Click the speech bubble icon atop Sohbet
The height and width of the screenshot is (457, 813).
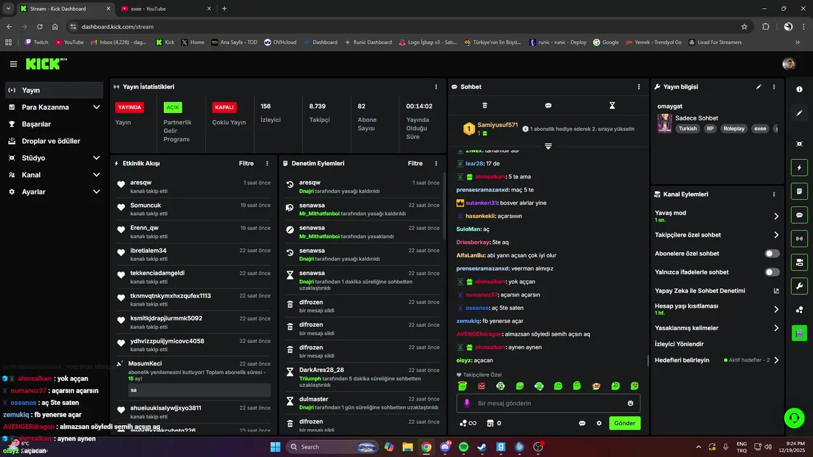548,105
